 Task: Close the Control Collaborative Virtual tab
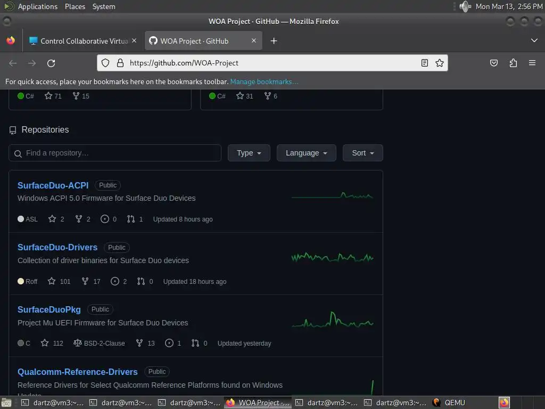coord(134,40)
